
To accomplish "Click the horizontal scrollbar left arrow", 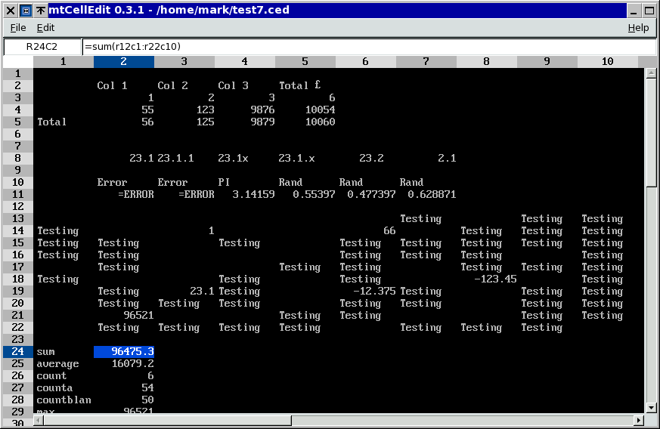I will coord(40,420).
